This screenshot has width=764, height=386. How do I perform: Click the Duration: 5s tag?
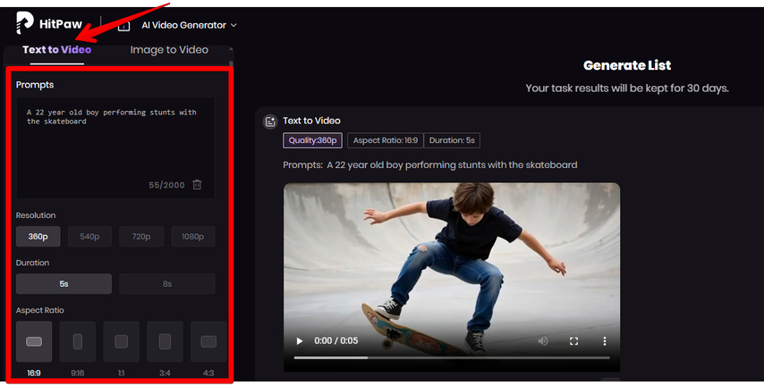point(452,140)
